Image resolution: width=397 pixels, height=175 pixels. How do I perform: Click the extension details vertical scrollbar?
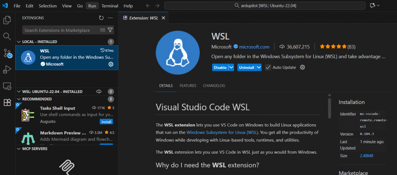pos(330,106)
